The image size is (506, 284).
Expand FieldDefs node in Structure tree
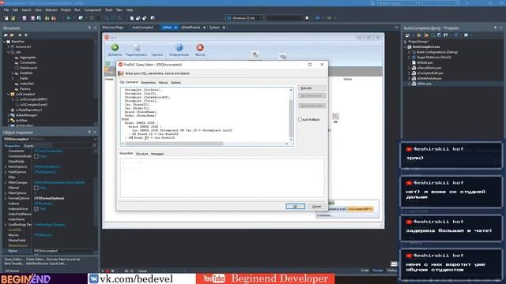point(13,73)
